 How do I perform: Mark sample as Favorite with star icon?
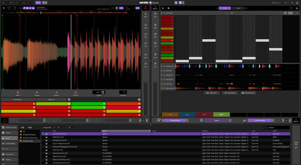pyautogui.click(x=76, y=93)
